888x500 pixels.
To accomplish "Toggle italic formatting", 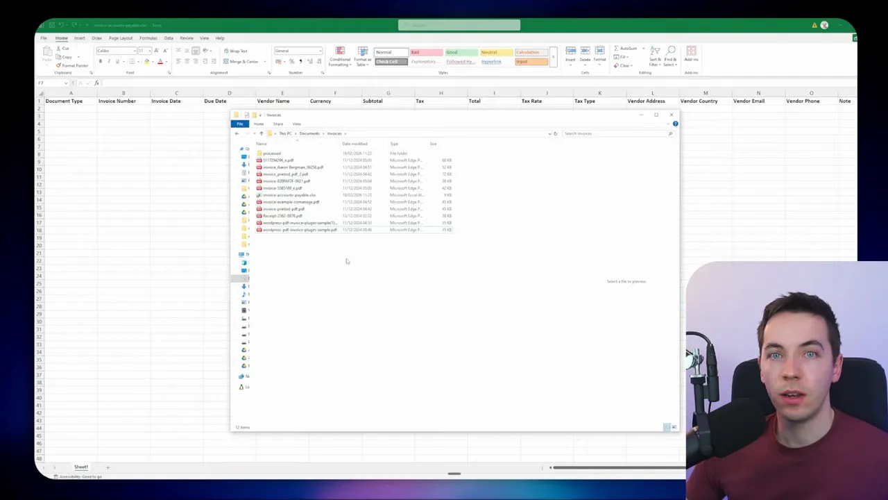I will (x=108, y=61).
